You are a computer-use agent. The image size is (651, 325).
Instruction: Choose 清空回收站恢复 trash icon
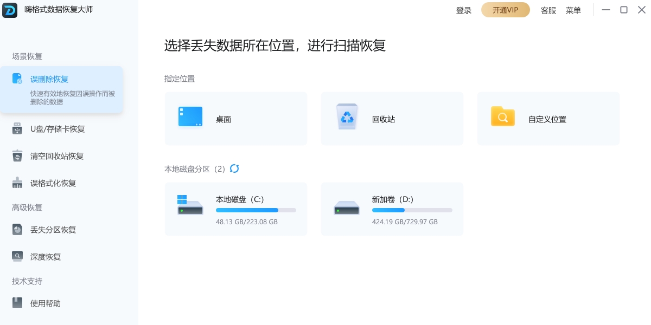tap(17, 156)
